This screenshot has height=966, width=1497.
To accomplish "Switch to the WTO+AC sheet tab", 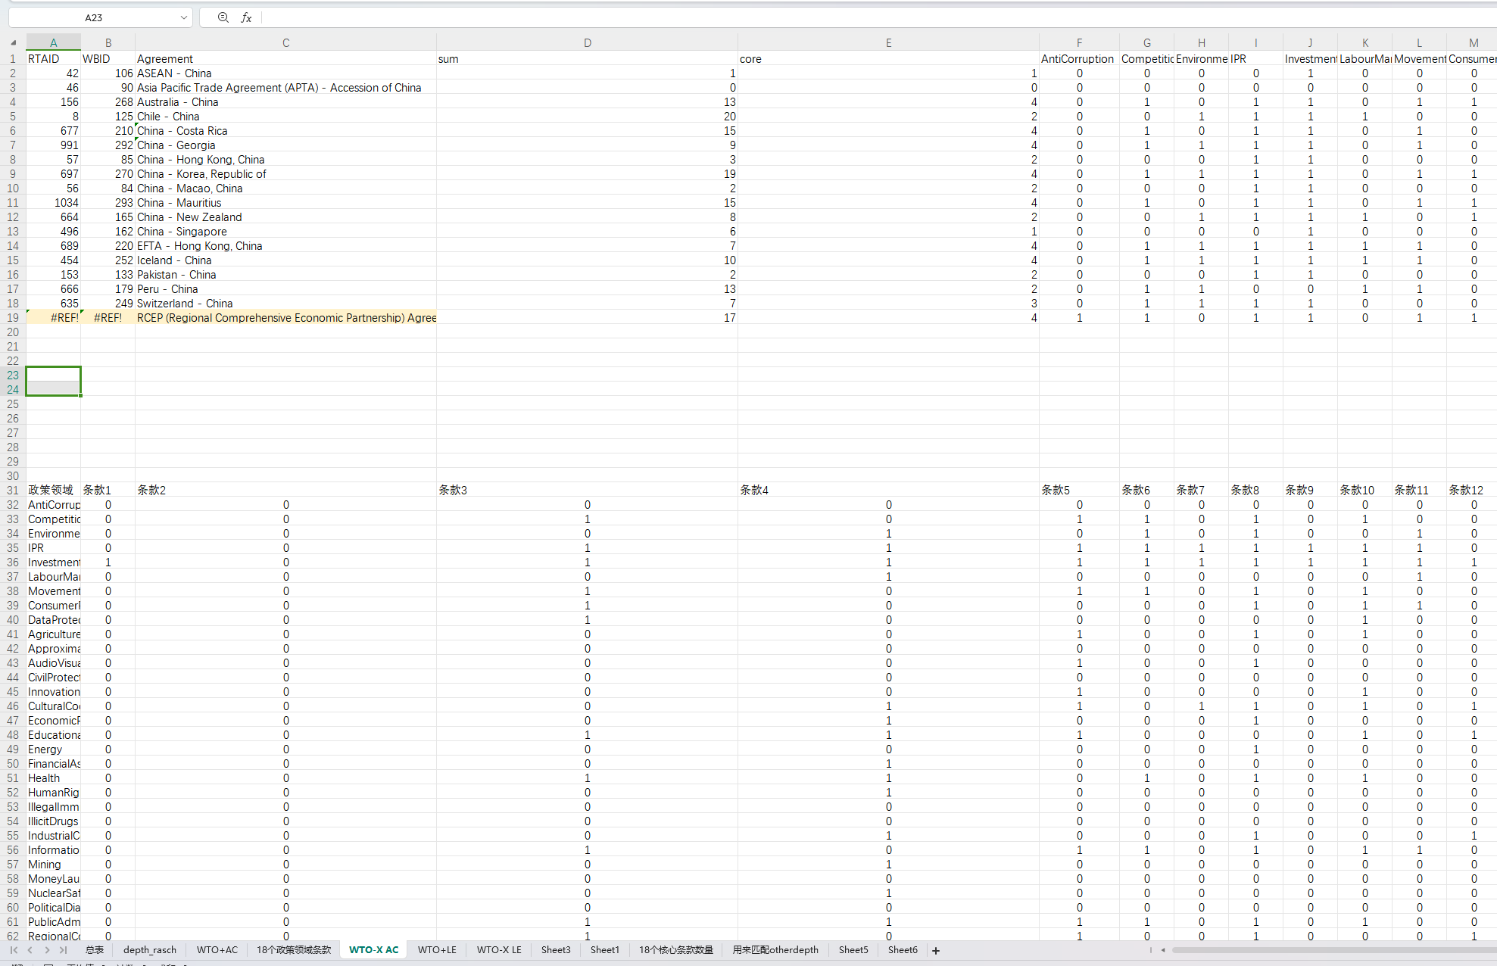I will pos(217,950).
